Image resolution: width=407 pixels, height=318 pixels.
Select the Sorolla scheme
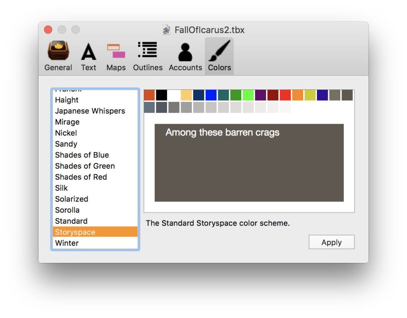click(68, 210)
